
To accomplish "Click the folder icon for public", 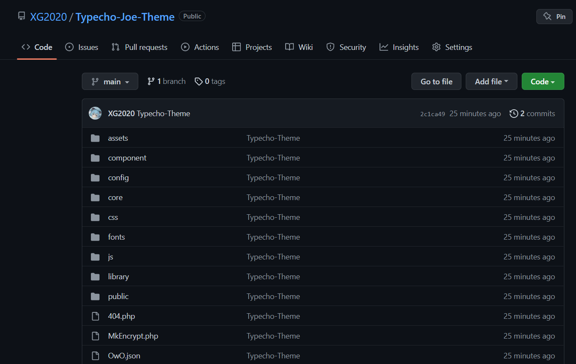I will (95, 296).
